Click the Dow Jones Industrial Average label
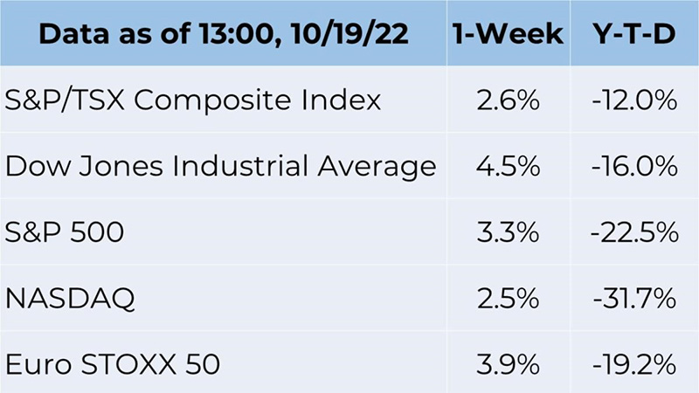699x393 pixels. pyautogui.click(x=221, y=166)
